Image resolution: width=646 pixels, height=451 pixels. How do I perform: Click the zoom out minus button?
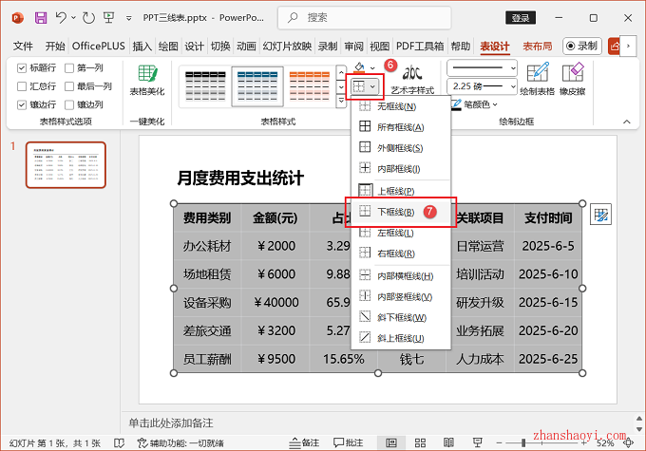499,443
